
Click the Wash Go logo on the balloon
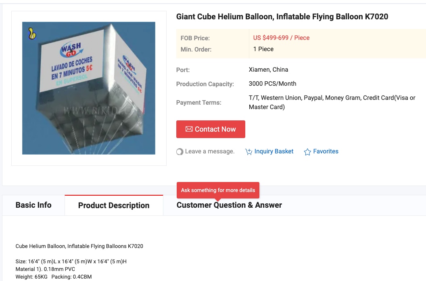click(71, 51)
